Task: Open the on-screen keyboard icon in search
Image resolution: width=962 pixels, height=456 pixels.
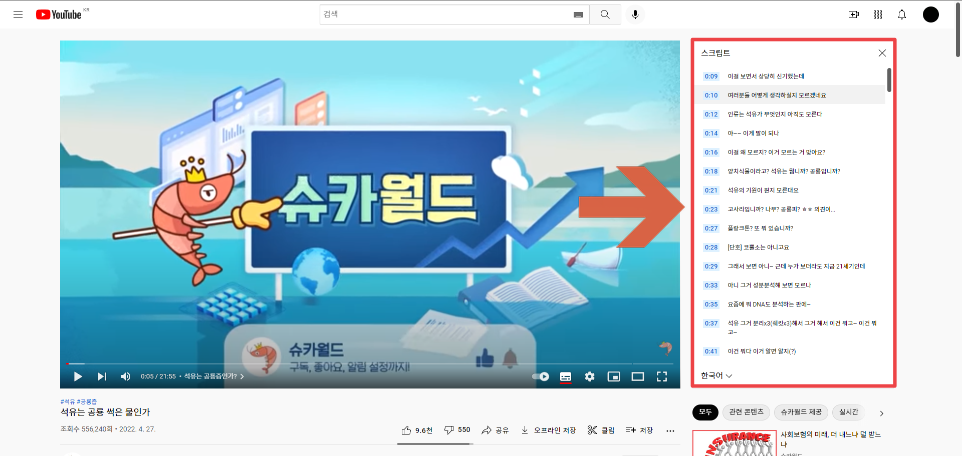Action: coord(578,14)
